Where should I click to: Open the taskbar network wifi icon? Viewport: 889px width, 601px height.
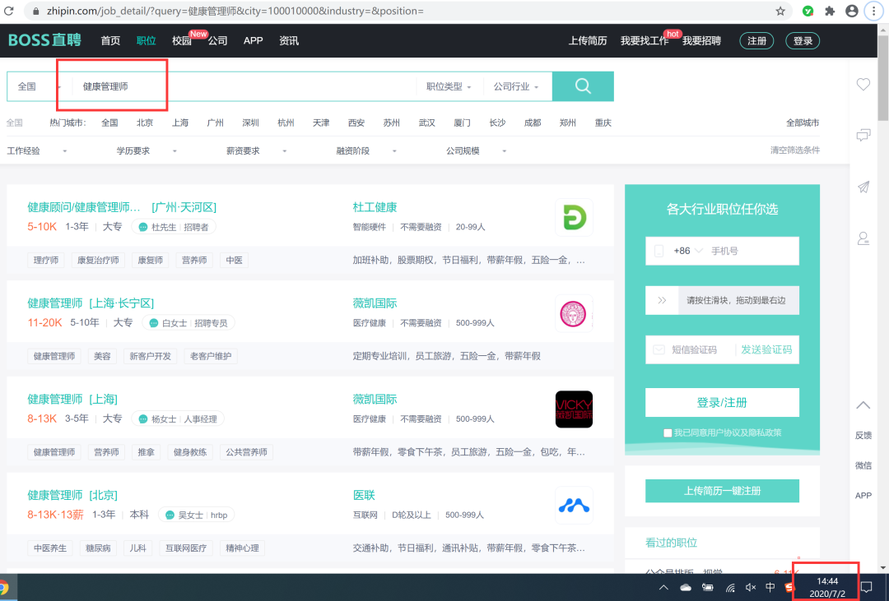pos(730,587)
